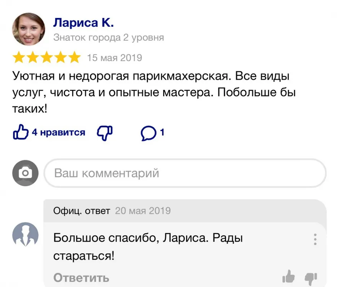Like the official reply with the thumbs-up
The width and height of the screenshot is (339, 287).
pyautogui.click(x=288, y=276)
